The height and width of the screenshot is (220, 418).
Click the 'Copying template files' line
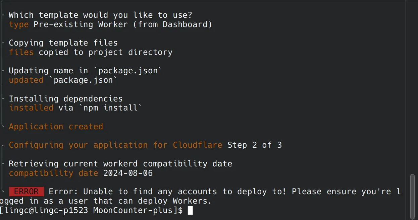[63, 43]
